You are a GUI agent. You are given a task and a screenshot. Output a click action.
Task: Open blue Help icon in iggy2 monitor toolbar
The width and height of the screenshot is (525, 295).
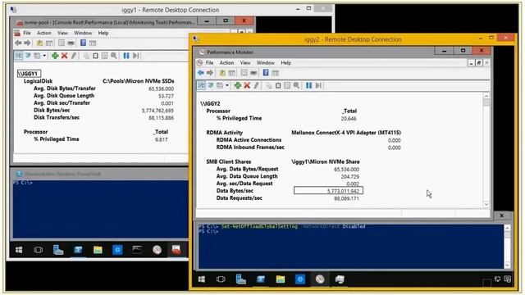pos(266,73)
